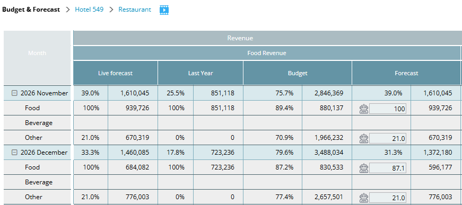
Task: Click the Forecast column header
Action: tap(406, 73)
